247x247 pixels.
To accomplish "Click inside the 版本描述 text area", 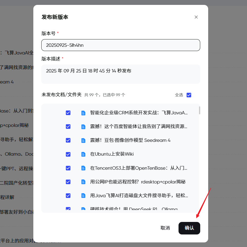I will [120, 74].
